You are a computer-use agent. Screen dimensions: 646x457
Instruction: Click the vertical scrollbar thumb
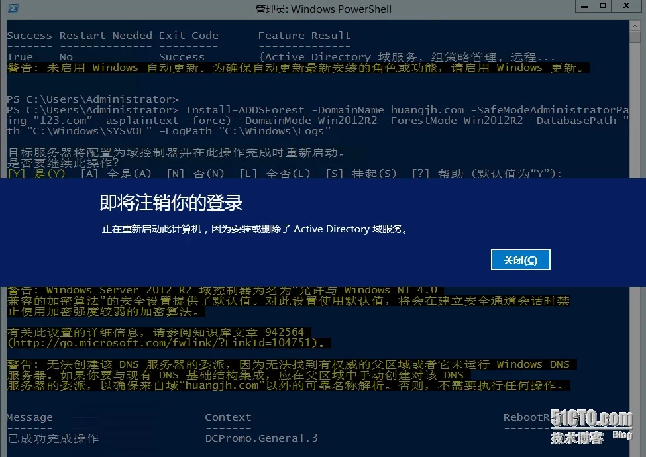pos(635,37)
